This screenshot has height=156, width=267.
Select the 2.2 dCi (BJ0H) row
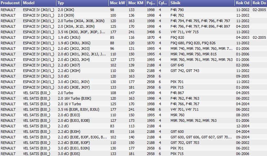pos(133,132)
